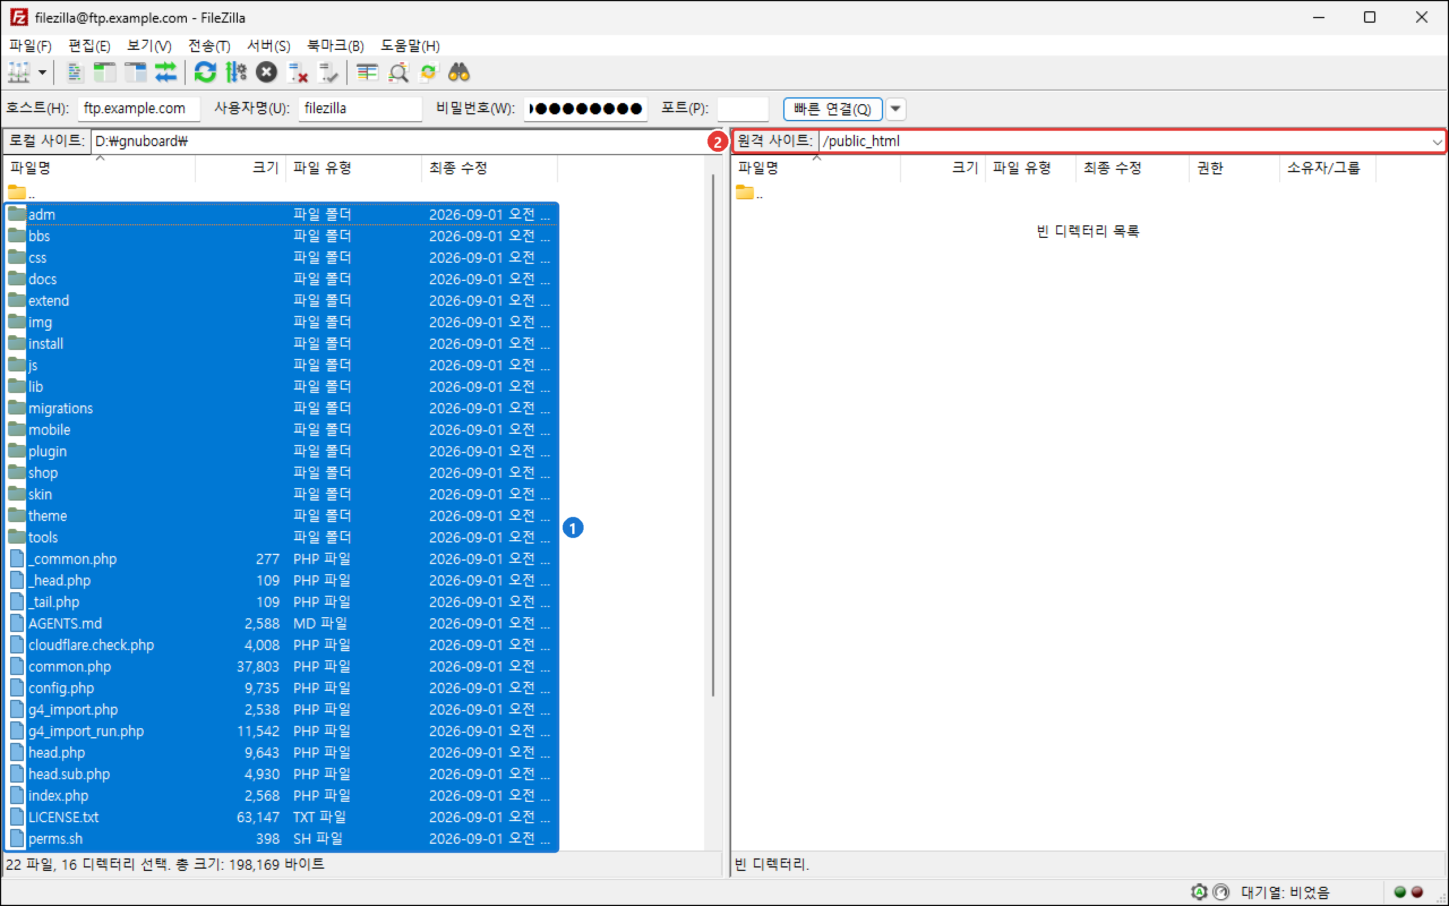Select the migrations folder row
The height and width of the screenshot is (906, 1449).
pyautogui.click(x=281, y=408)
